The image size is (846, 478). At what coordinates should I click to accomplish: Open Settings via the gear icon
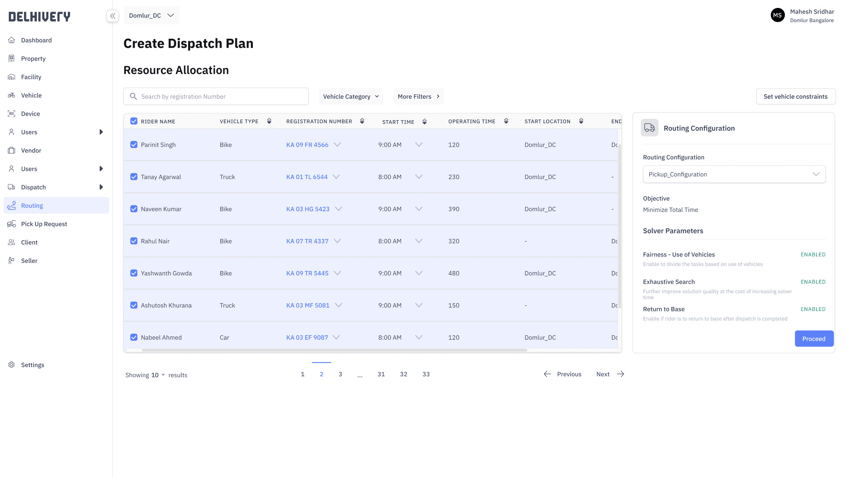click(x=12, y=365)
